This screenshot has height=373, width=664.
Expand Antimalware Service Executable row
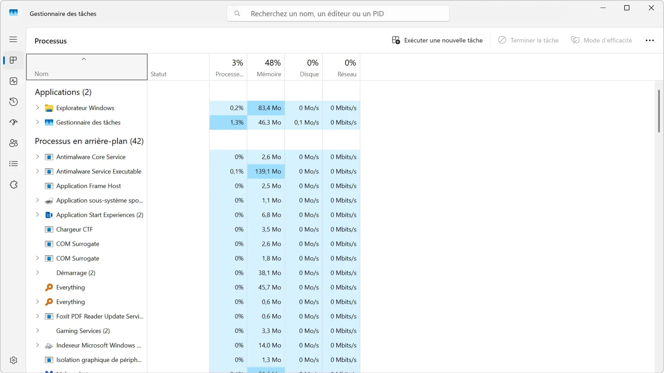pyautogui.click(x=37, y=171)
